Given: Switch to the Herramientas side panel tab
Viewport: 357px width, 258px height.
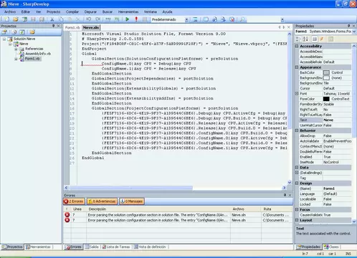Looking at the screenshot, I should pyautogui.click(x=38, y=247).
